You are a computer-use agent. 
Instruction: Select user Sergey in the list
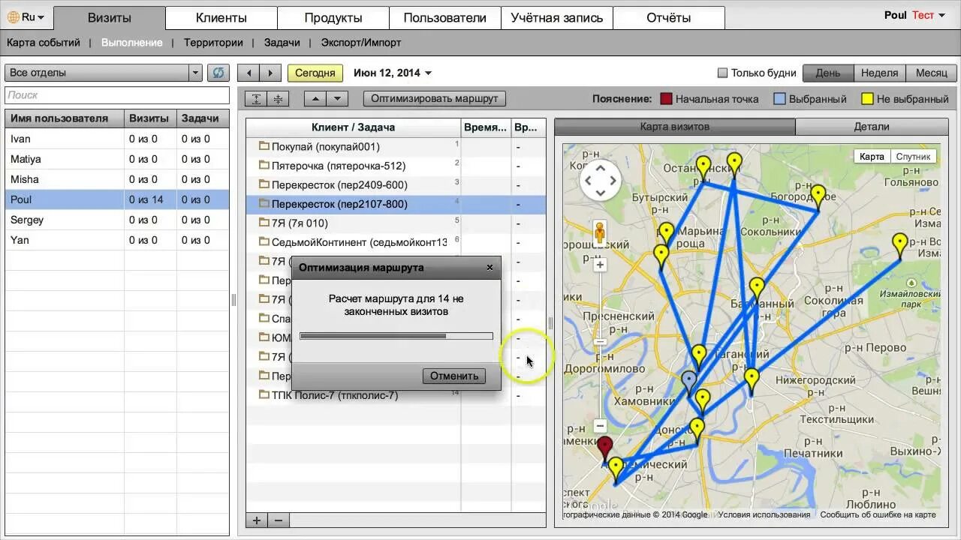click(117, 220)
